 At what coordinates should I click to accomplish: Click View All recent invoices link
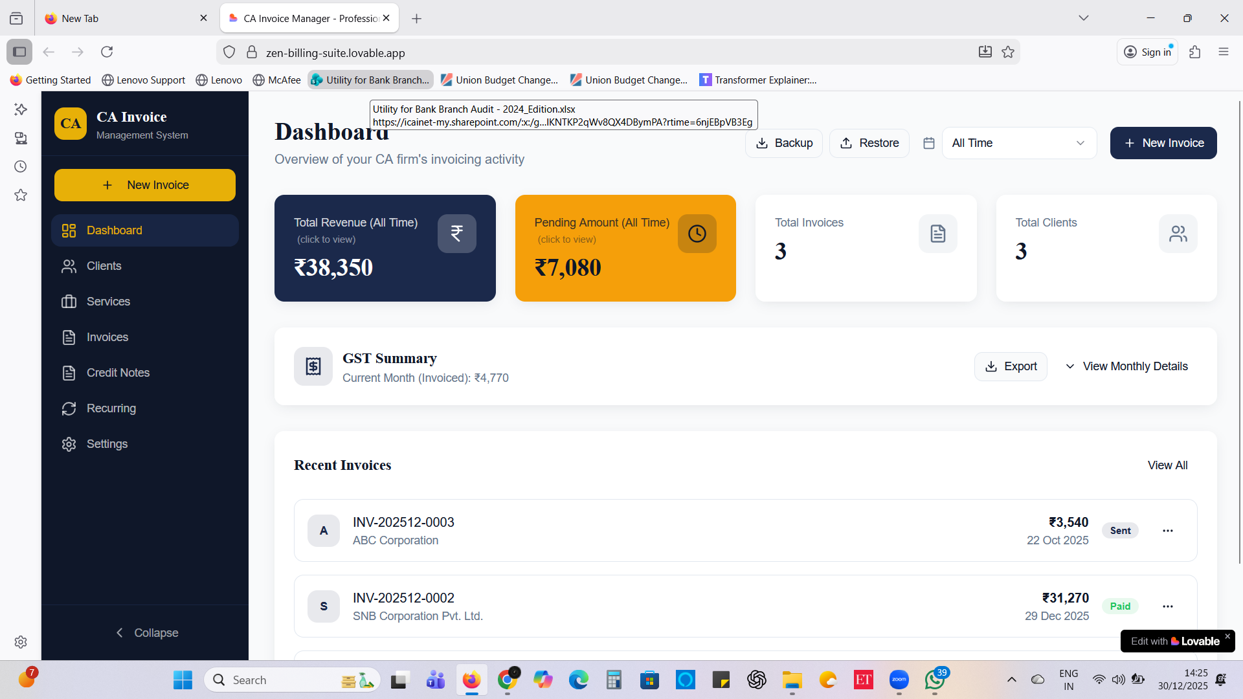pyautogui.click(x=1167, y=465)
